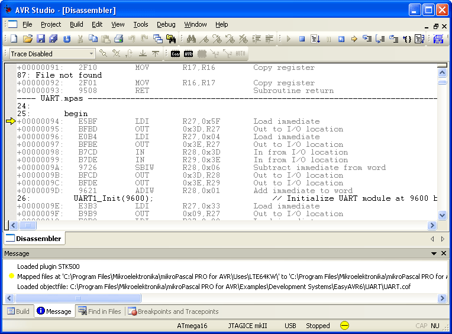
Task: Toggle bookmark with the flag icon
Action: coord(204,38)
